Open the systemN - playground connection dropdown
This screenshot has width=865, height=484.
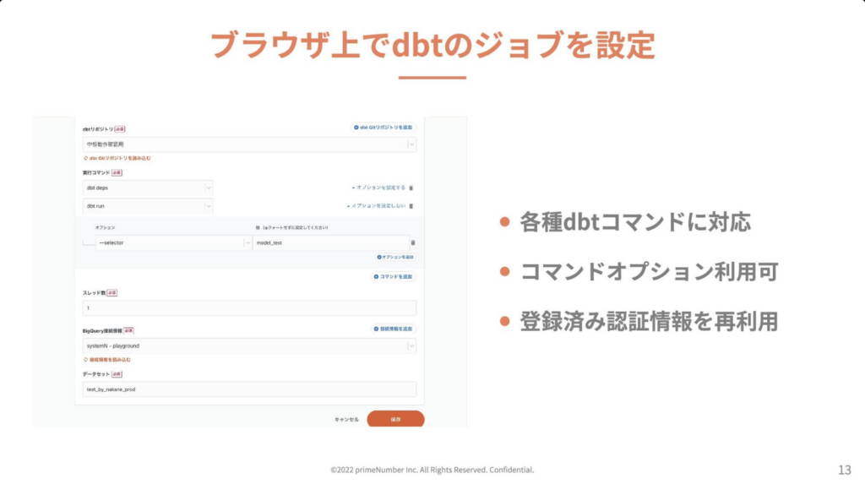click(x=411, y=345)
